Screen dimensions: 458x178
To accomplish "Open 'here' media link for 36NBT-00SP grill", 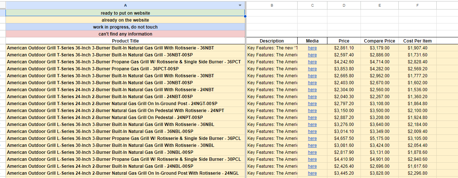I will (312, 55).
